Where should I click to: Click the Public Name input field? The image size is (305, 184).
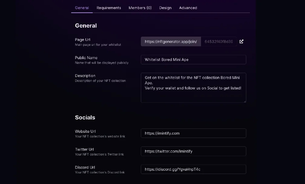pyautogui.click(x=193, y=60)
